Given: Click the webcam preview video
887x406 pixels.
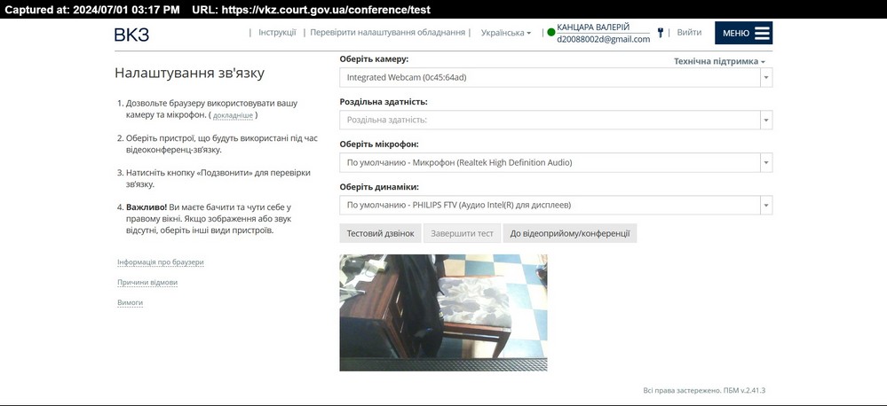Looking at the screenshot, I should (443, 312).
